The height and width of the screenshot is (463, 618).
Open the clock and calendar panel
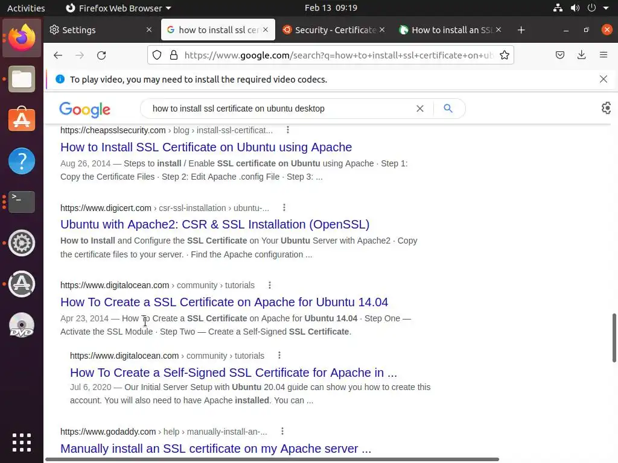click(331, 8)
